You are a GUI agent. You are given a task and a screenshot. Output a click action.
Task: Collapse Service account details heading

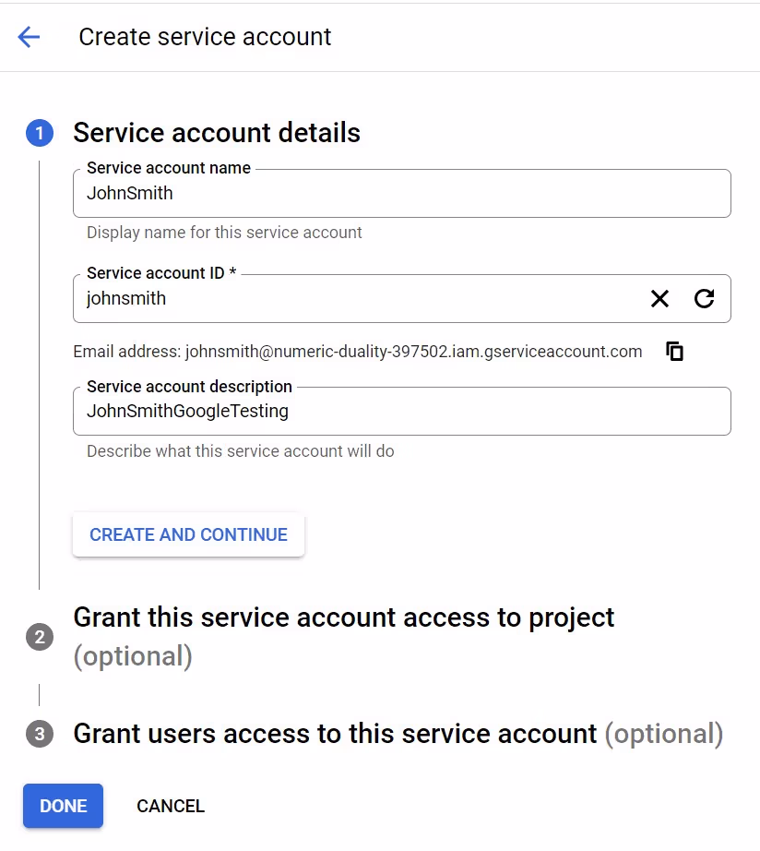click(x=217, y=133)
